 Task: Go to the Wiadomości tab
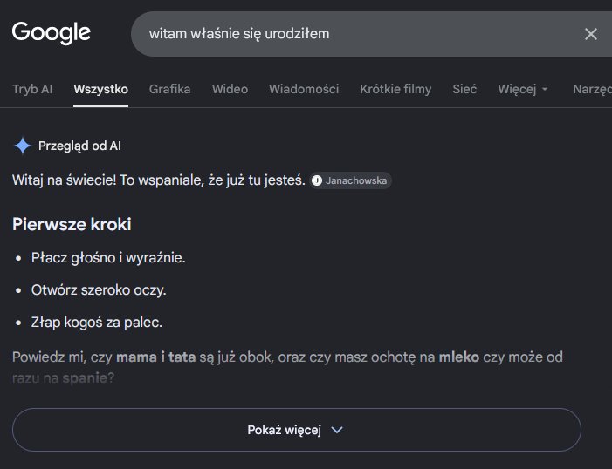click(304, 89)
